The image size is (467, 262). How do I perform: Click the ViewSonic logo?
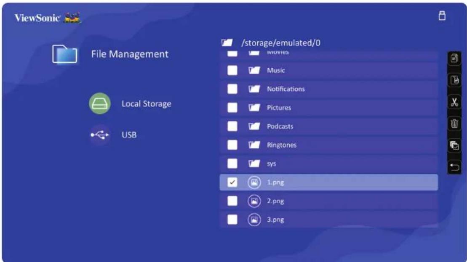pos(47,18)
